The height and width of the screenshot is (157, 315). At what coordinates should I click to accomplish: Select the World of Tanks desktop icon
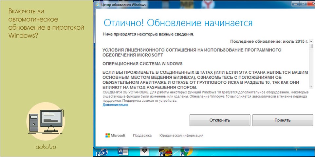click(144, 151)
